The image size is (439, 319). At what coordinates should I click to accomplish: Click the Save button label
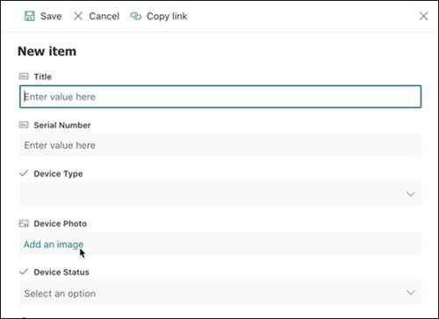[x=51, y=16]
